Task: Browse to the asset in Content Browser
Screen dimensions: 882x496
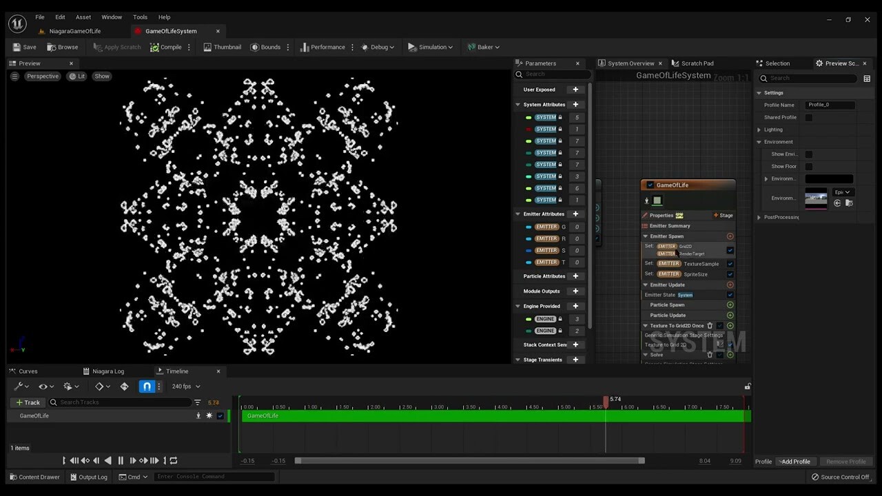Action: click(x=62, y=47)
